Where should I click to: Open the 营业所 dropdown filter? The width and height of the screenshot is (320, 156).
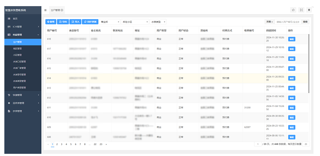tap(110, 22)
